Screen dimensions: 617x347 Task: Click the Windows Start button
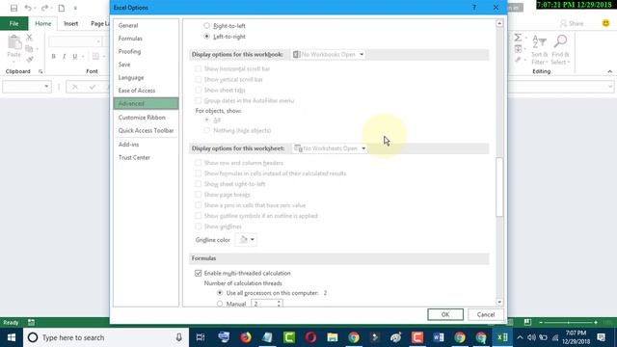click(12, 337)
